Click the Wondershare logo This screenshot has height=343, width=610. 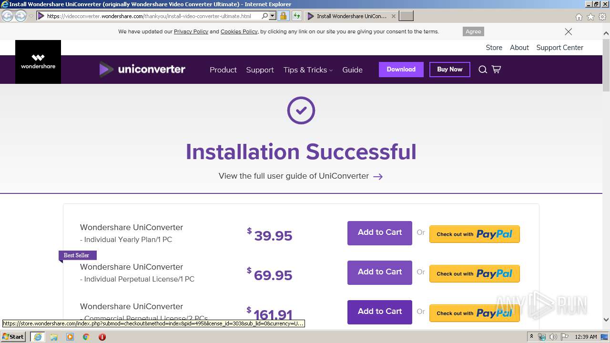coord(38,62)
